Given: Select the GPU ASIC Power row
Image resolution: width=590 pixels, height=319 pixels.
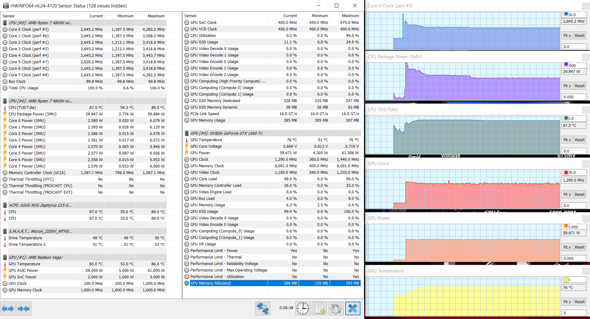Looking at the screenshot, I should (x=84, y=271).
